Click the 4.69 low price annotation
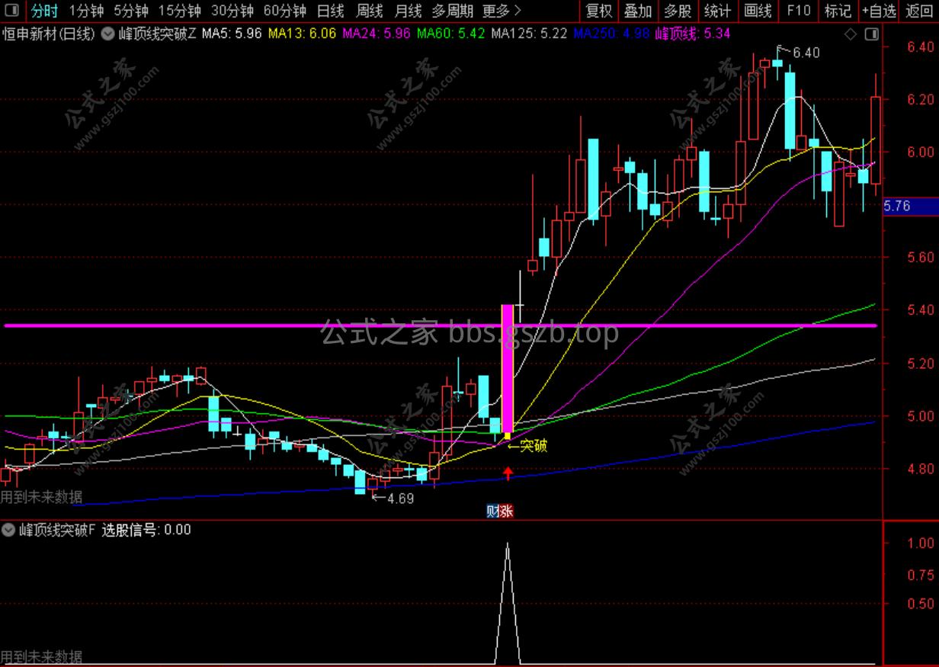This screenshot has width=939, height=667. pyautogui.click(x=400, y=499)
